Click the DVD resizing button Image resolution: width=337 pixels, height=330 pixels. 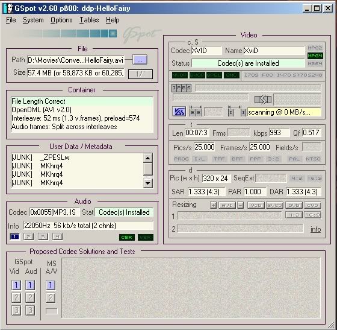[x=294, y=205]
